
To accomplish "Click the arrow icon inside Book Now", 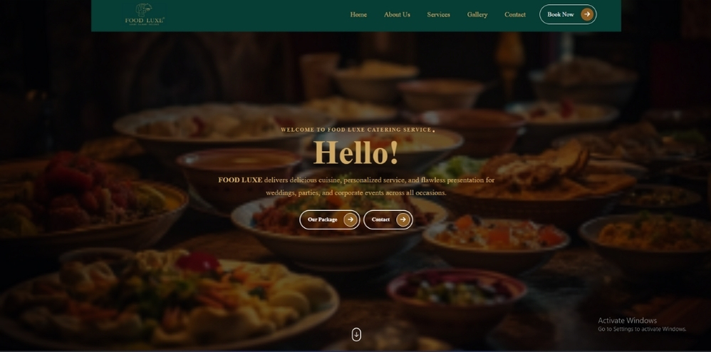I will [587, 14].
